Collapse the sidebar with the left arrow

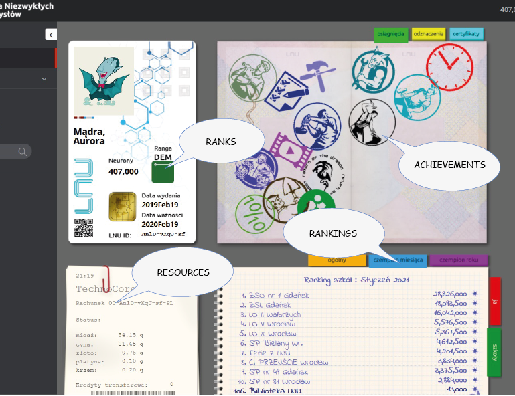pyautogui.click(x=51, y=35)
